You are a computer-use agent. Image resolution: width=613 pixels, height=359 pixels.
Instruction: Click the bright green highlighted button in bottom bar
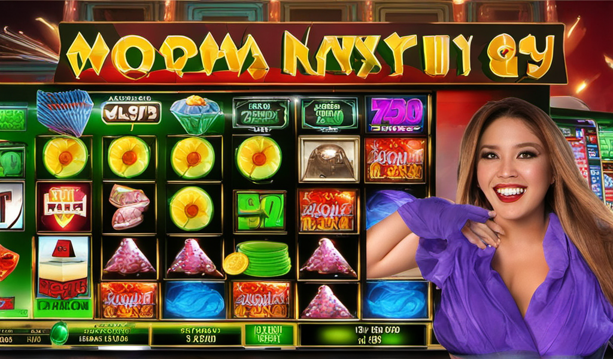point(269,335)
